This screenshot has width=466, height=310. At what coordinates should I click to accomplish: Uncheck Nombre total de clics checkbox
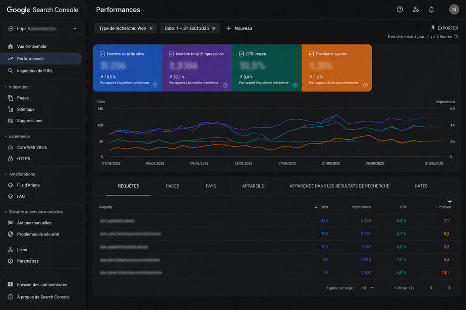point(102,54)
